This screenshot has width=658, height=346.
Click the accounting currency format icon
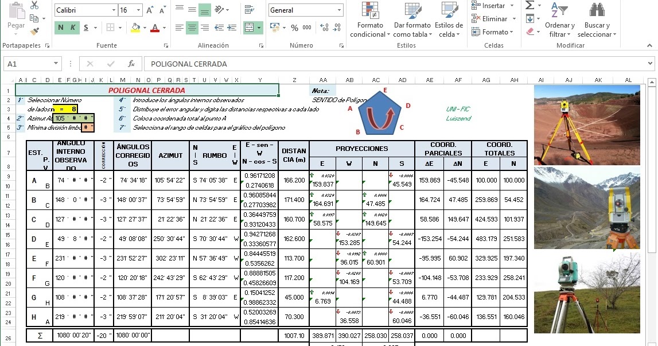tap(275, 28)
